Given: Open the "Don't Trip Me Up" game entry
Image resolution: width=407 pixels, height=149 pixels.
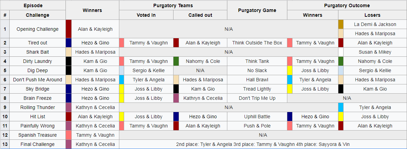Looking at the screenshot, I should [257, 98].
